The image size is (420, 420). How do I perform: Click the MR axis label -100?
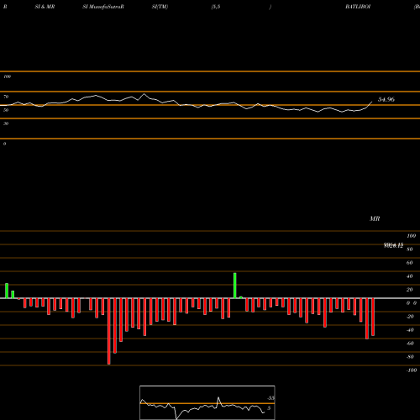click(412, 370)
